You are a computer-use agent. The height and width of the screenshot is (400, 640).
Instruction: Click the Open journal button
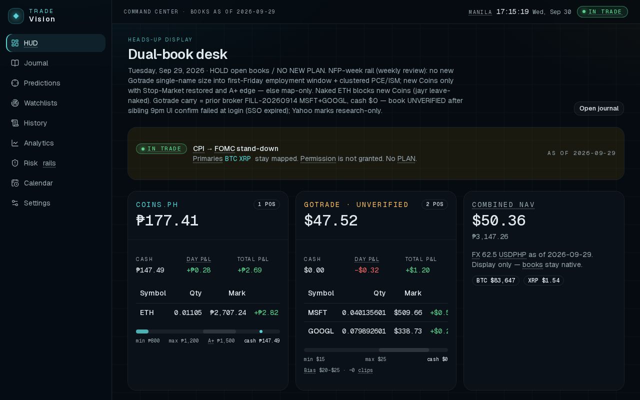click(x=599, y=108)
